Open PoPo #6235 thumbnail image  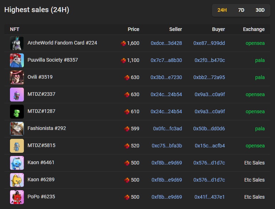[x=17, y=197]
